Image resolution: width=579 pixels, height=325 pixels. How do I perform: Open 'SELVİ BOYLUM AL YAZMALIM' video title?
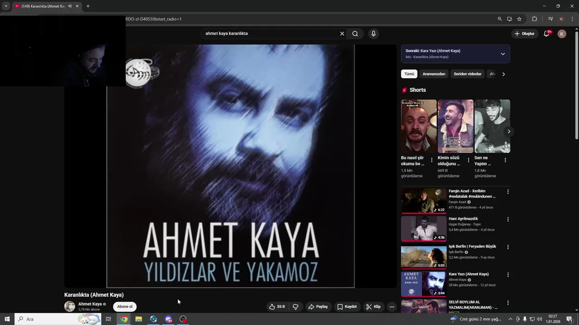473,304
